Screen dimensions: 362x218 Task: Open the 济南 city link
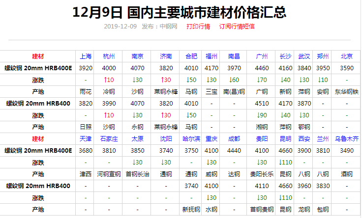(x=166, y=56)
